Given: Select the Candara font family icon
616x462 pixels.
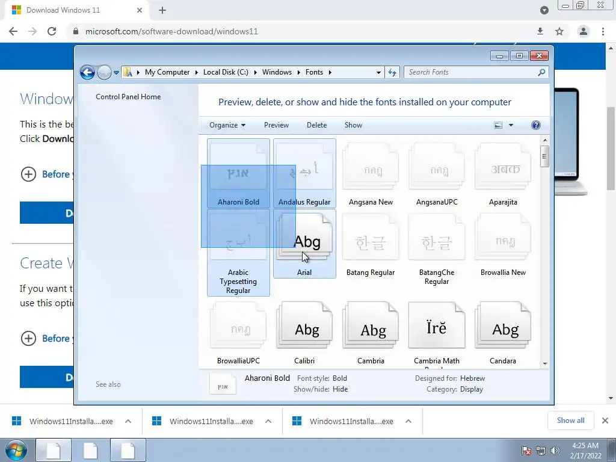Looking at the screenshot, I should 503,326.
